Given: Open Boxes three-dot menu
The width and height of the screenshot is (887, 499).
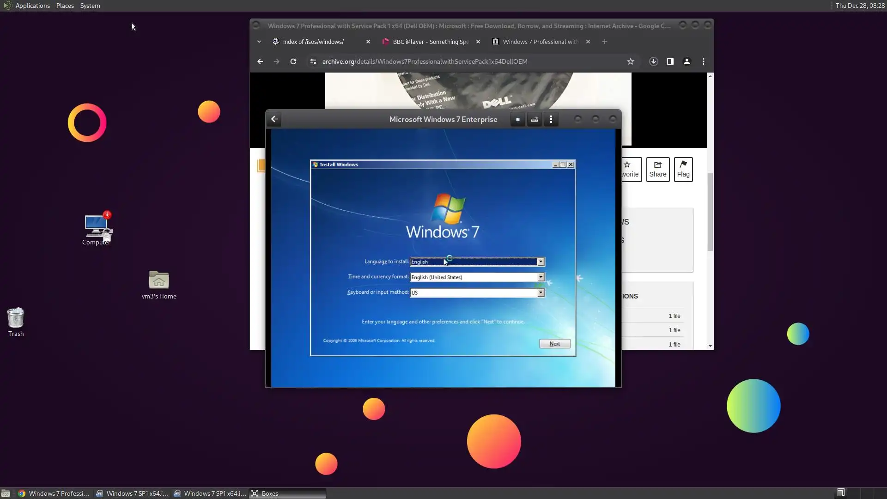Looking at the screenshot, I should [x=551, y=120].
